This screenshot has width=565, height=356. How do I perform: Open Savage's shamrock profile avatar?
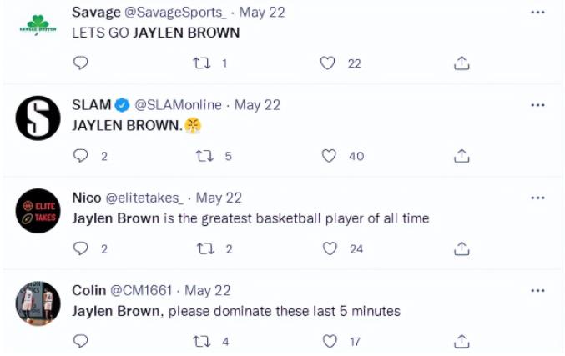pyautogui.click(x=38, y=25)
